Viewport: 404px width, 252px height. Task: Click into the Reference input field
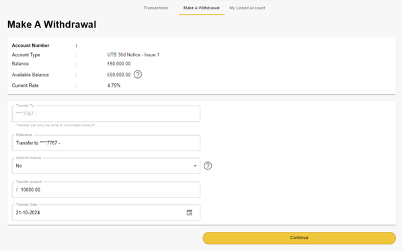point(106,144)
